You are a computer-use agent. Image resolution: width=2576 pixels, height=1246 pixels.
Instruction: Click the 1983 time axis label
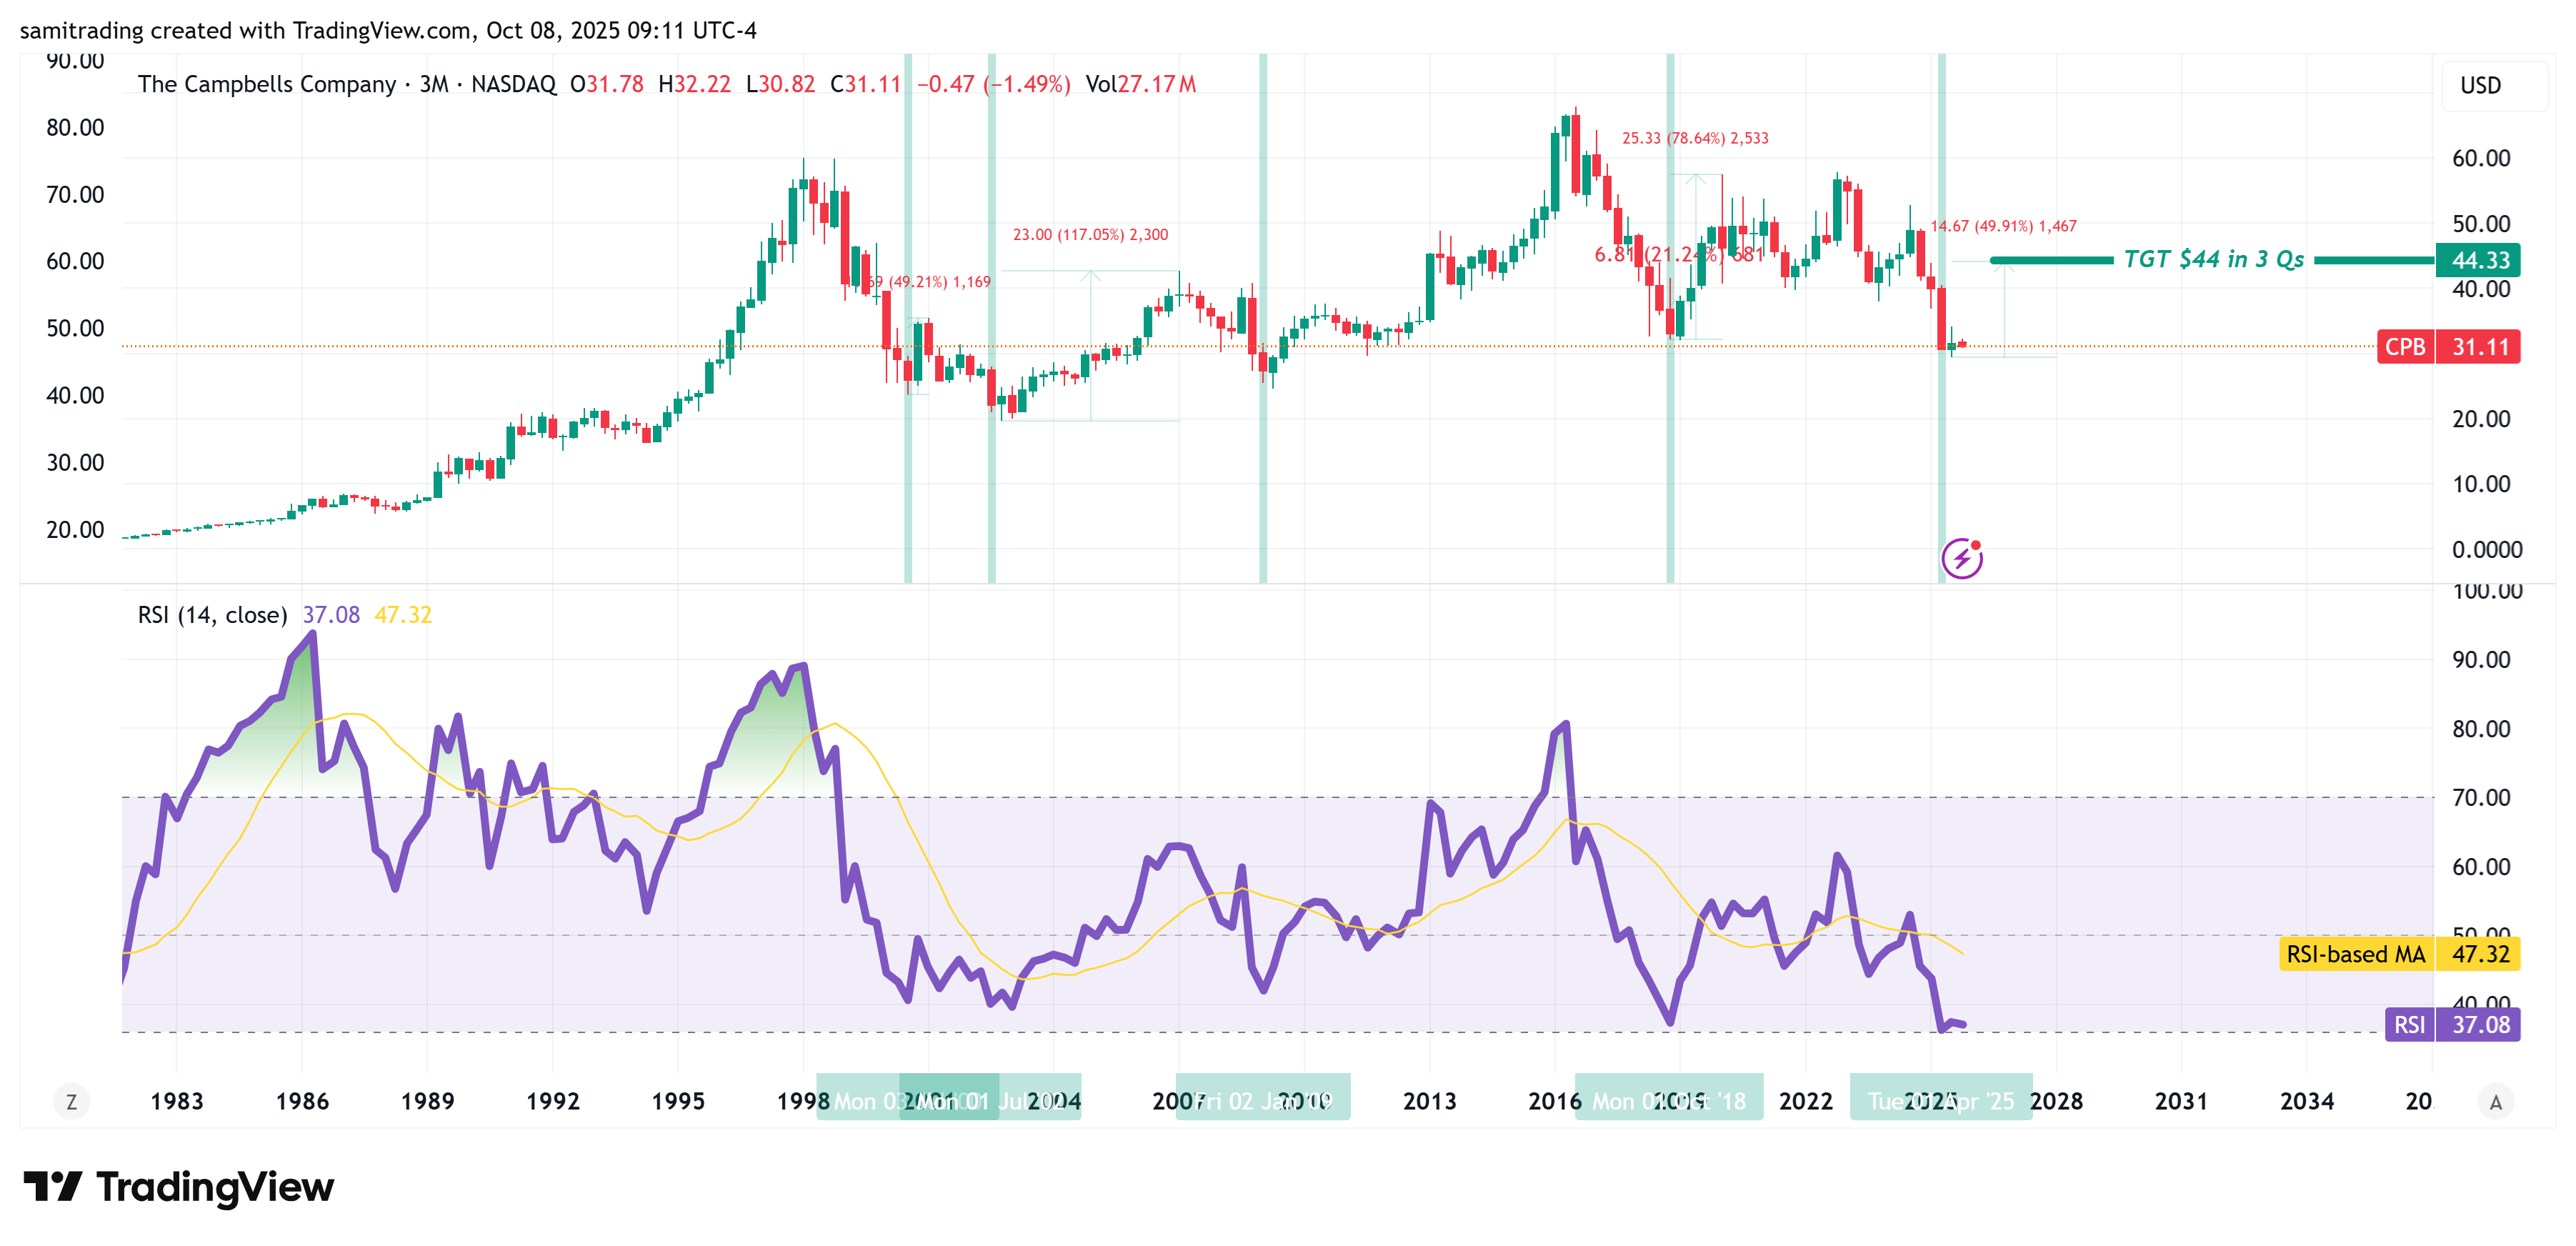(x=177, y=1102)
